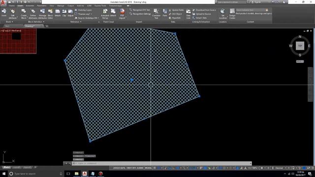This screenshot has width=315, height=177.
Task: Launch Autodesk ReCap
Action: [105, 14]
